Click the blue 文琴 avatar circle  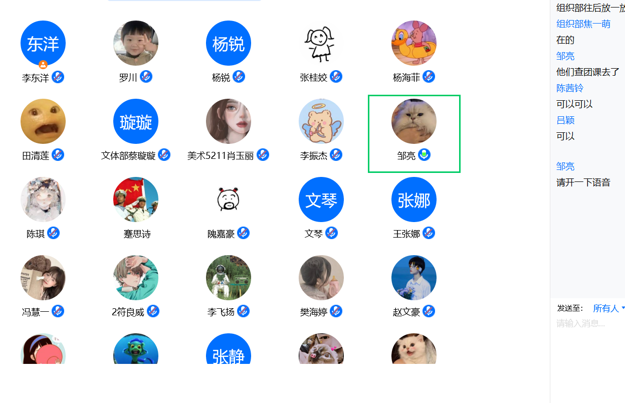321,199
